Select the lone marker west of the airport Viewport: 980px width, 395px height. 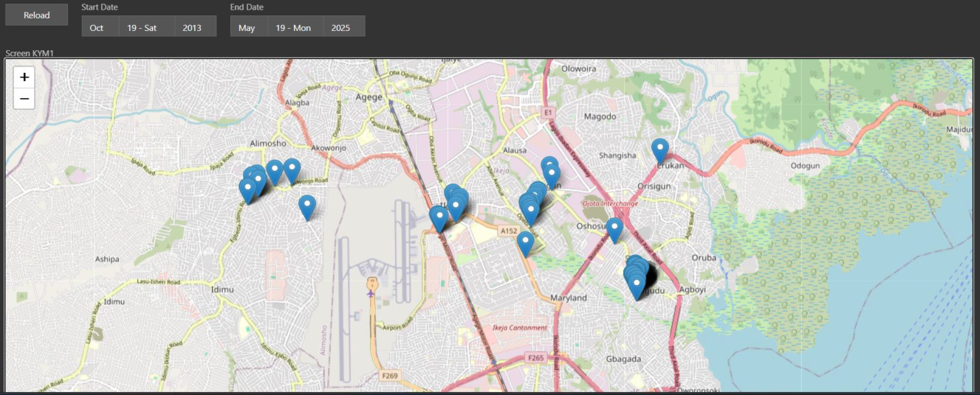[307, 206]
